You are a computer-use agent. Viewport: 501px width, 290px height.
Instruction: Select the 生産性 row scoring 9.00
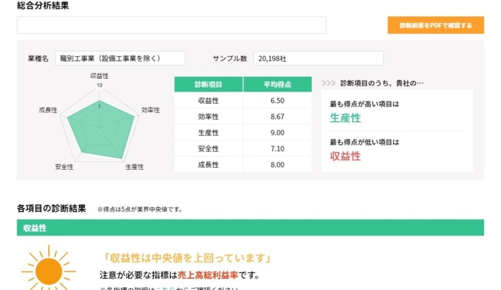[x=243, y=133]
